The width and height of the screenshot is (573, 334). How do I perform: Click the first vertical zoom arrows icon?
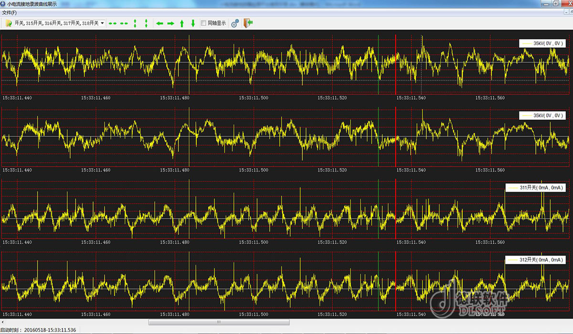135,23
